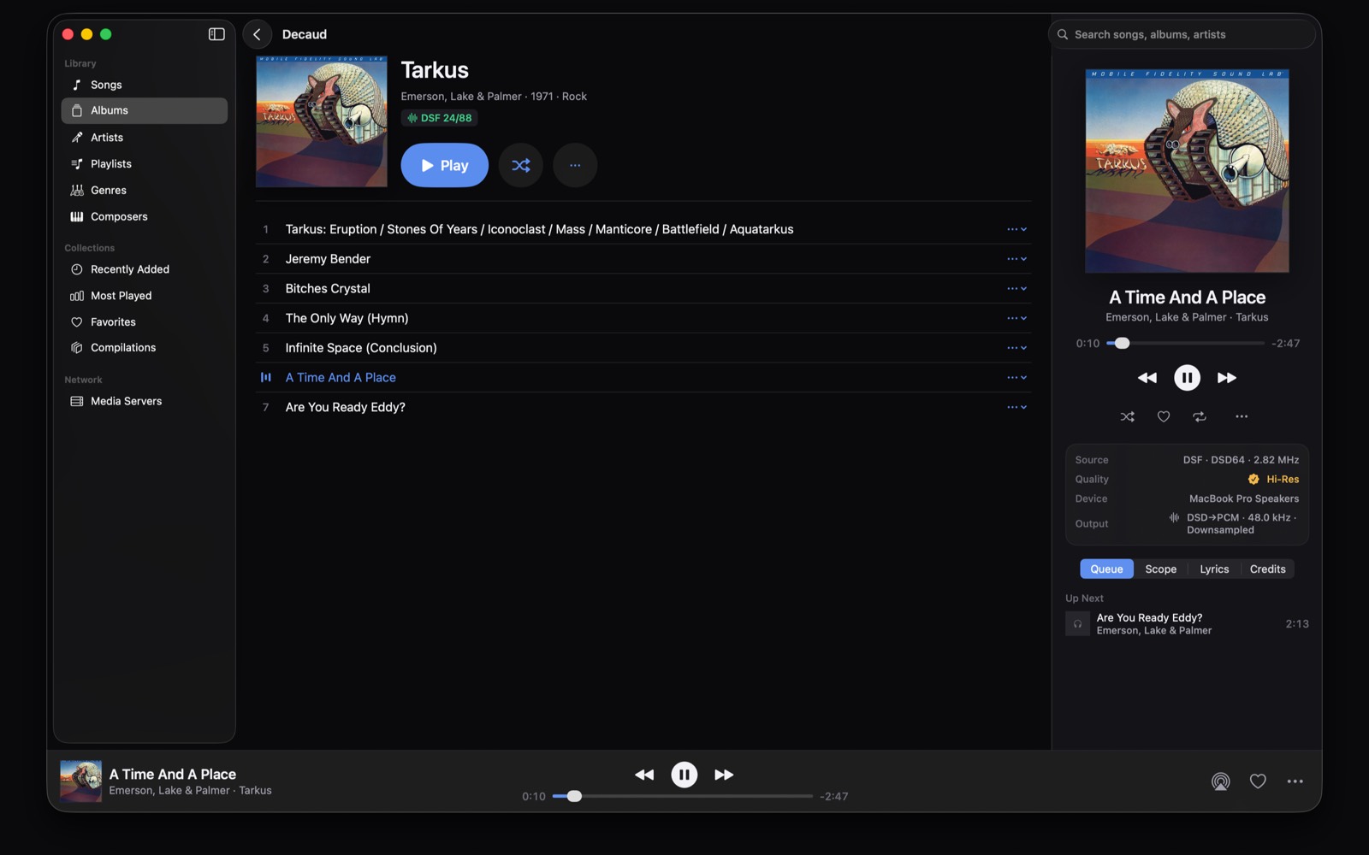The image size is (1369, 855).
Task: Show the Most Played collection
Action: click(x=144, y=296)
